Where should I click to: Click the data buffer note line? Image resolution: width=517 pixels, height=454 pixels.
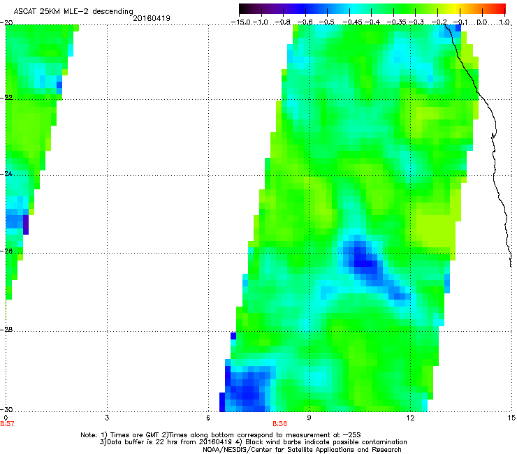pyautogui.click(x=253, y=442)
